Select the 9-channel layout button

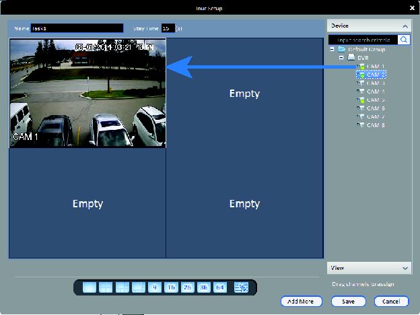(155, 287)
